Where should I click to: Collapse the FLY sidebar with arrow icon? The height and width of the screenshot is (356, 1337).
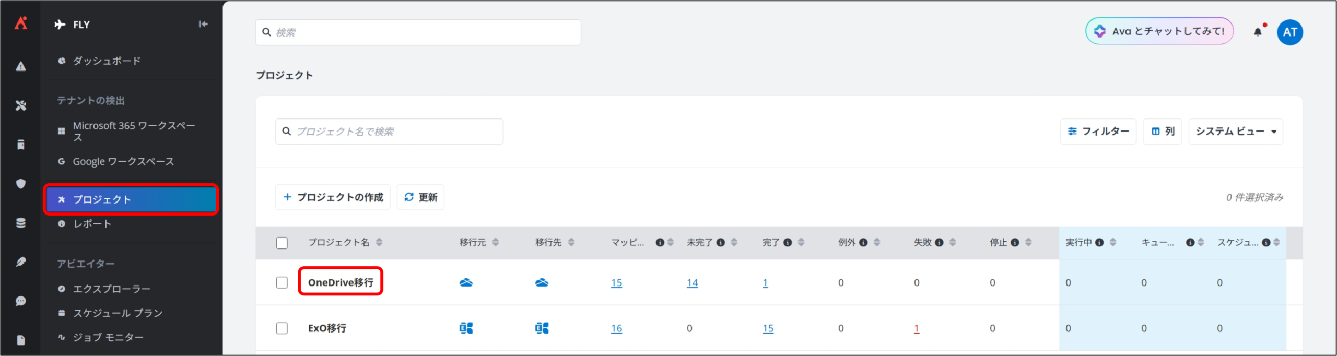click(x=203, y=24)
